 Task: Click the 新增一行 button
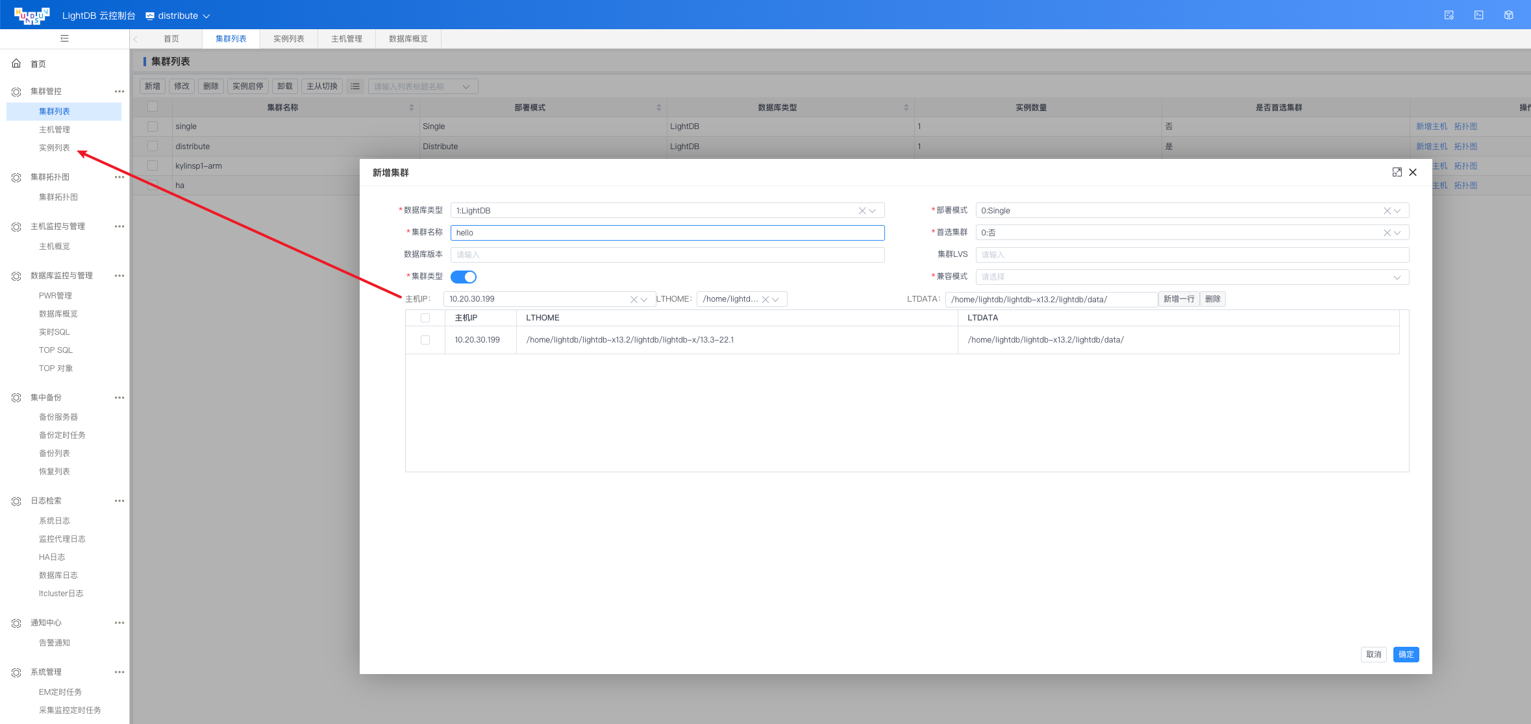coord(1179,299)
